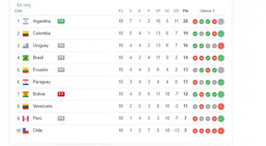Click Colombia's highlighted latest win icon
The height and width of the screenshot is (146, 266).
(221, 34)
